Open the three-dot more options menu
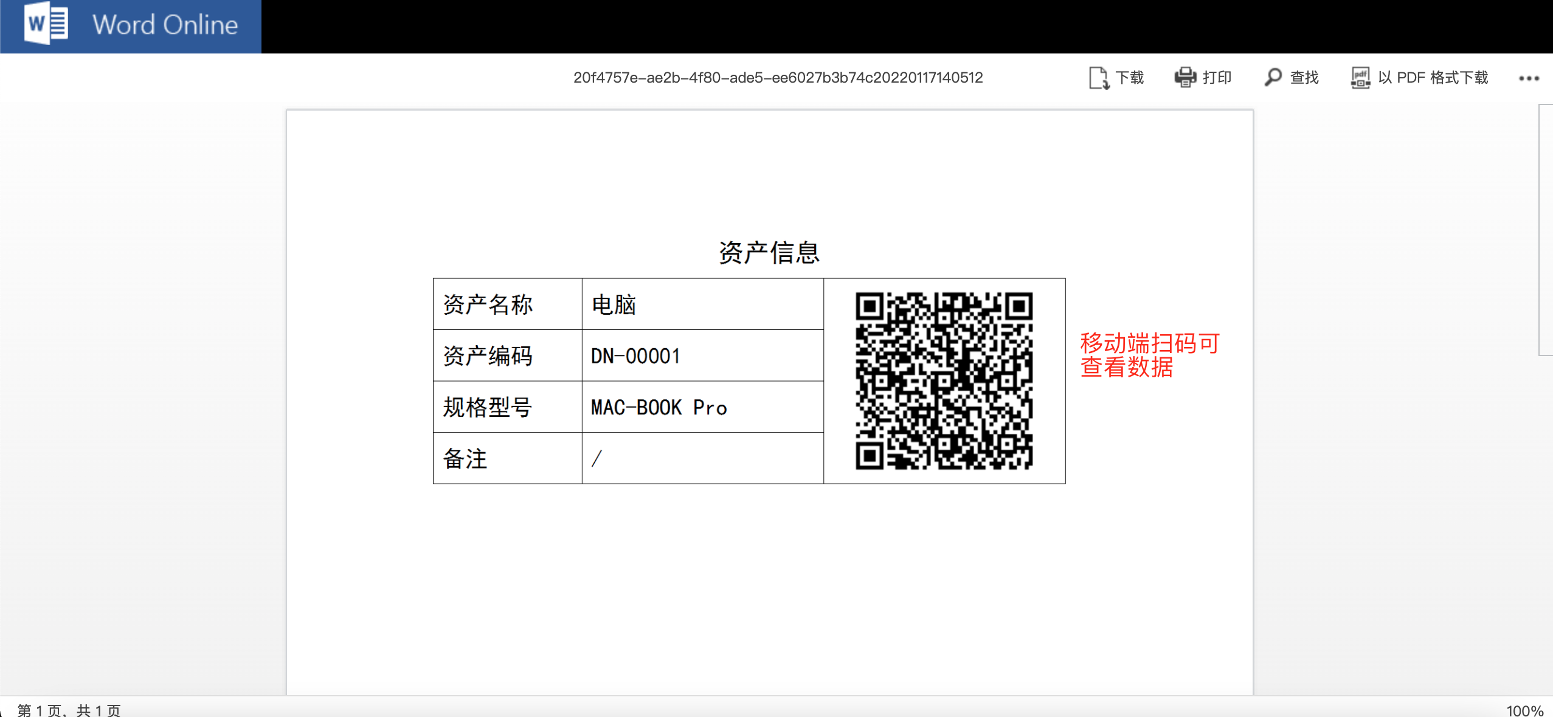Image resolution: width=1553 pixels, height=717 pixels. (x=1529, y=78)
